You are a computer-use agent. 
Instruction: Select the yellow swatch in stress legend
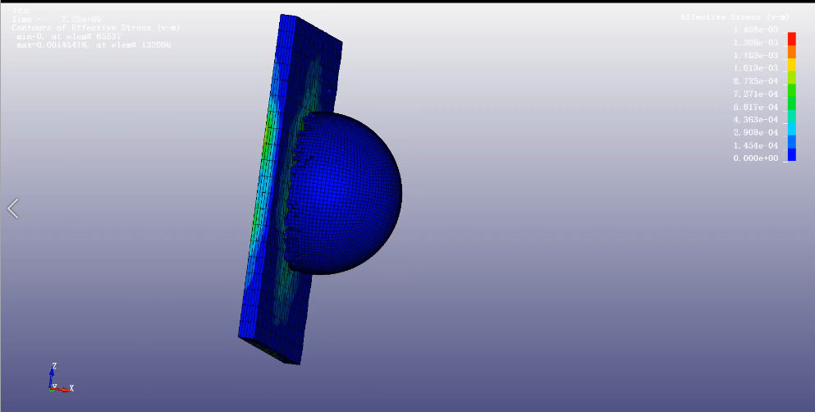coord(791,65)
